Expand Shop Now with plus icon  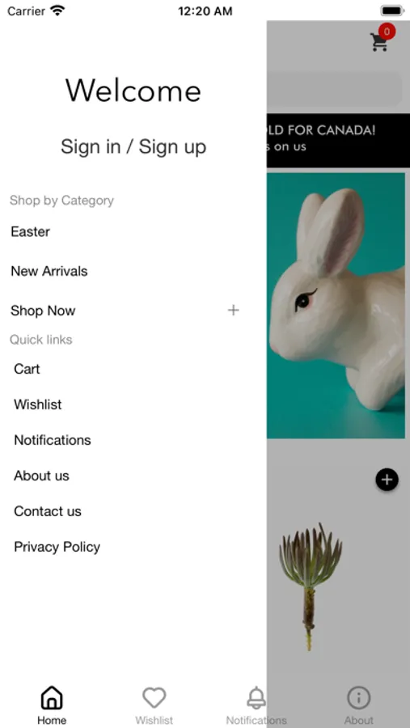pos(234,310)
